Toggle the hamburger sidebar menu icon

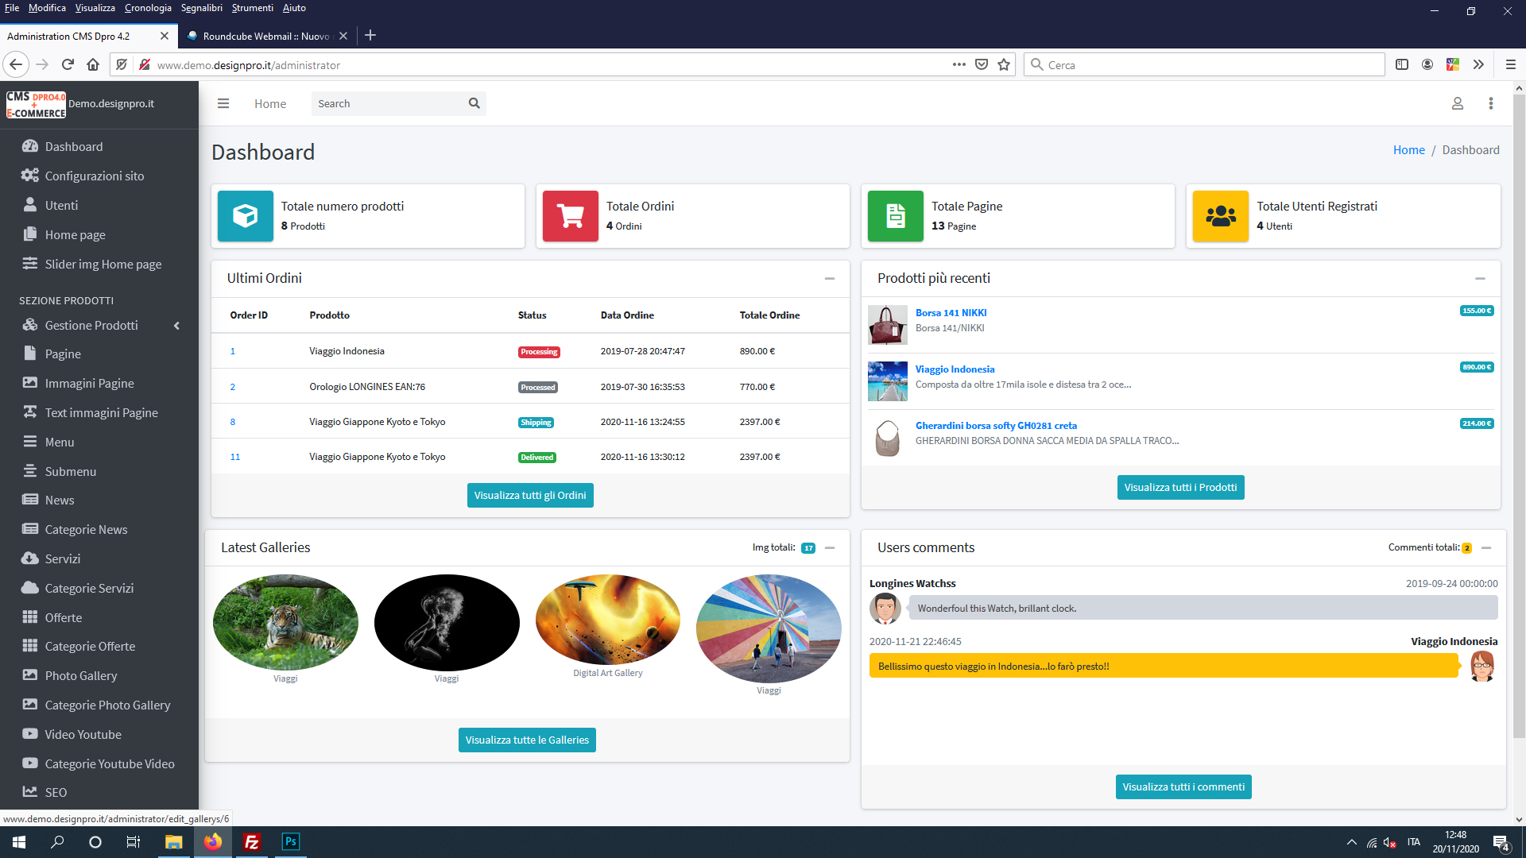(223, 103)
